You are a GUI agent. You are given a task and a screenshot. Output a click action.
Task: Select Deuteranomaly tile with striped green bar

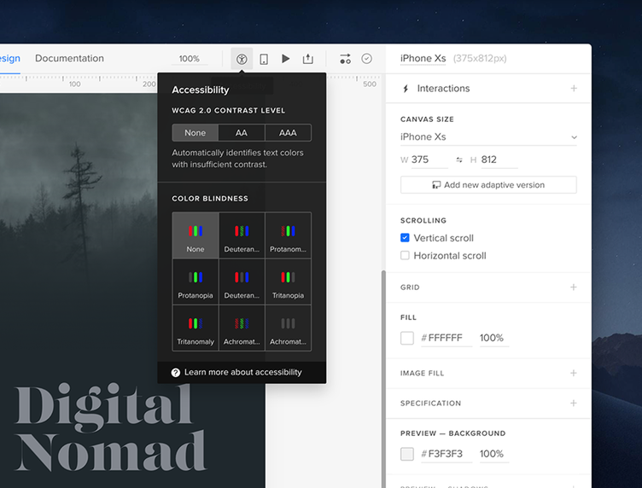[x=242, y=235]
